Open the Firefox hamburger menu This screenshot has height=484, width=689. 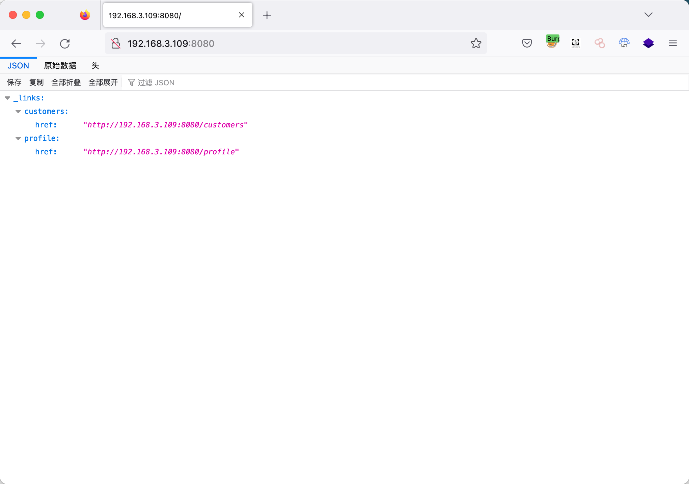(672, 43)
